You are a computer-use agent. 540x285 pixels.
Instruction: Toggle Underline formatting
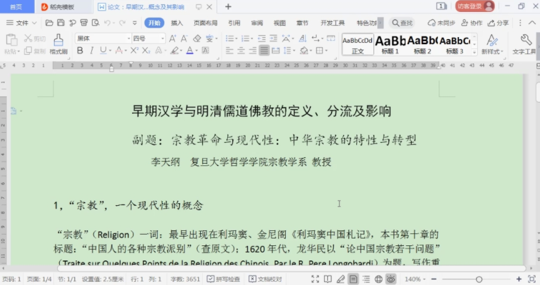click(103, 50)
